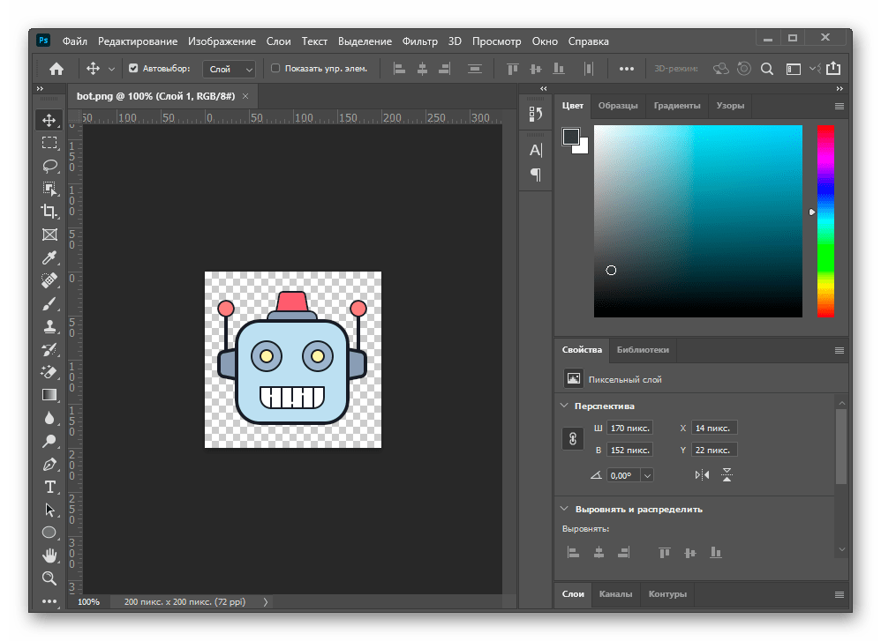The height and width of the screenshot is (641, 881).
Task: Select the Pen tool
Action: pyautogui.click(x=49, y=464)
